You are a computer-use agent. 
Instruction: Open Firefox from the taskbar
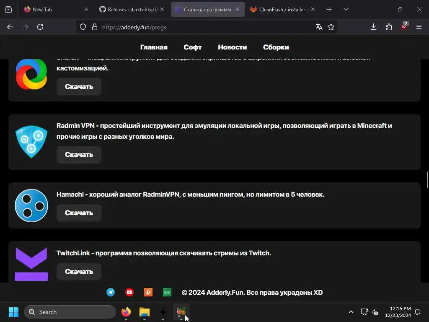[x=126, y=312]
